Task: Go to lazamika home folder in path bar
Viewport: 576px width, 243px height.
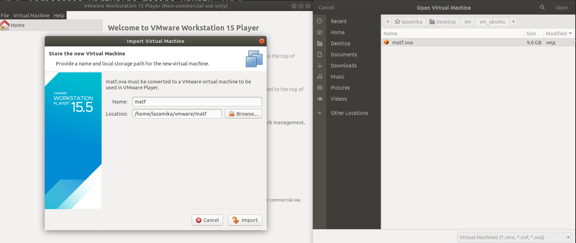Action: point(409,21)
